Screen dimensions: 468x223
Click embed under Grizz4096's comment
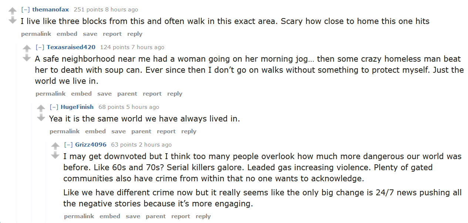pyautogui.click(x=110, y=216)
